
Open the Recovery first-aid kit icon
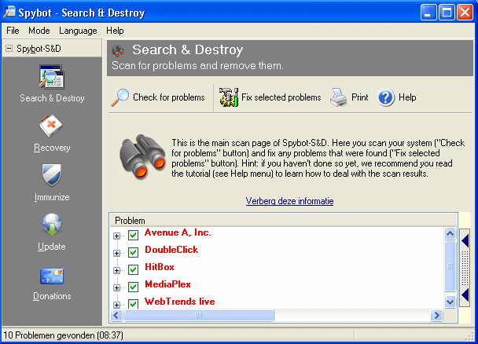click(x=51, y=126)
